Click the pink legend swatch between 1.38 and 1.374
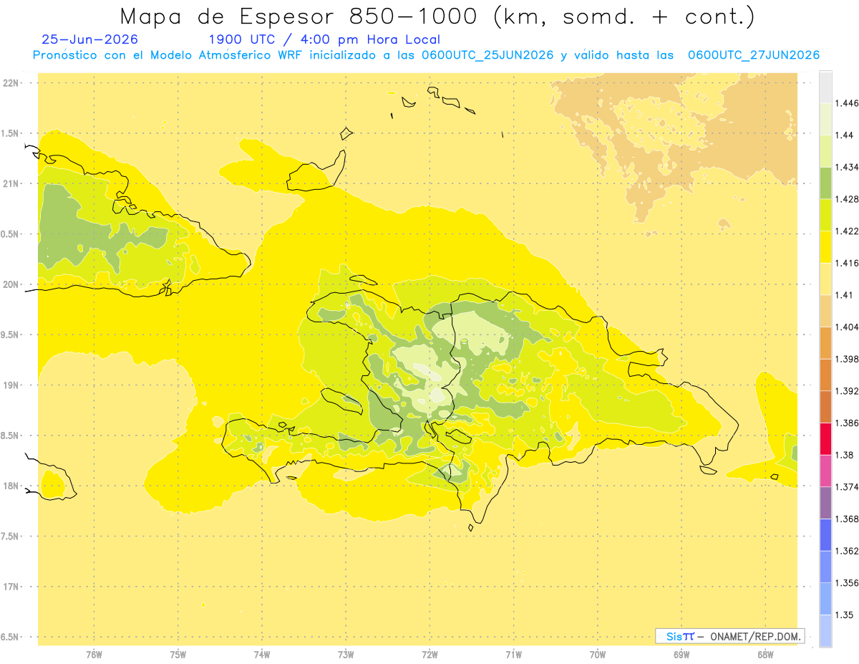Image resolution: width=859 pixels, height=664 pixels. tap(825, 471)
